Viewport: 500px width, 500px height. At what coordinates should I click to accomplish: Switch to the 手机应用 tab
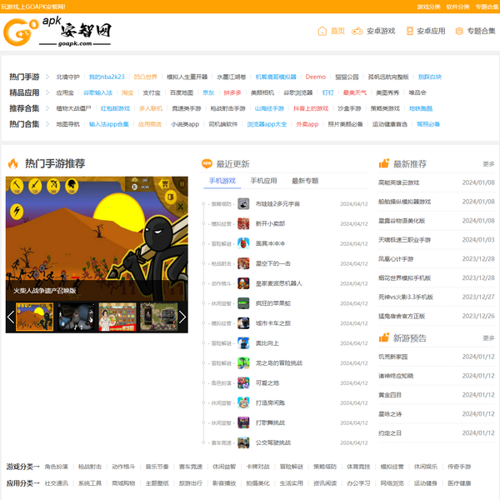click(x=263, y=181)
